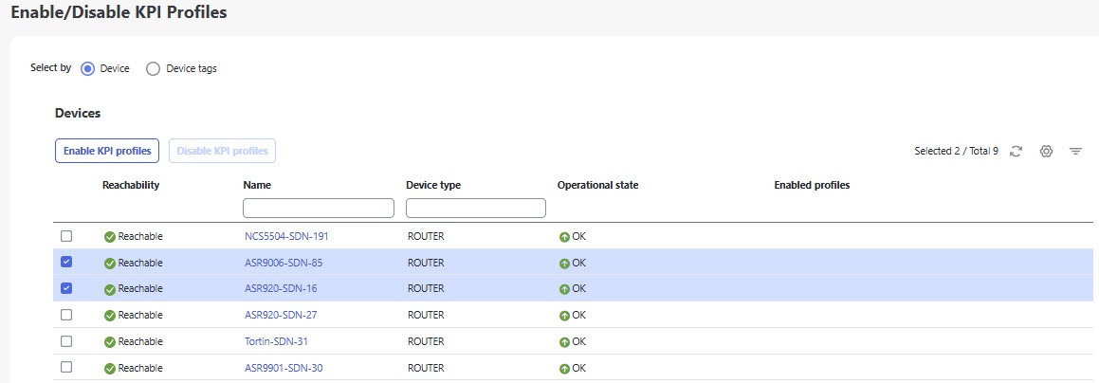The image size is (1099, 383).
Task: Open ASR920-SDN-16 device link
Action: [x=281, y=288]
